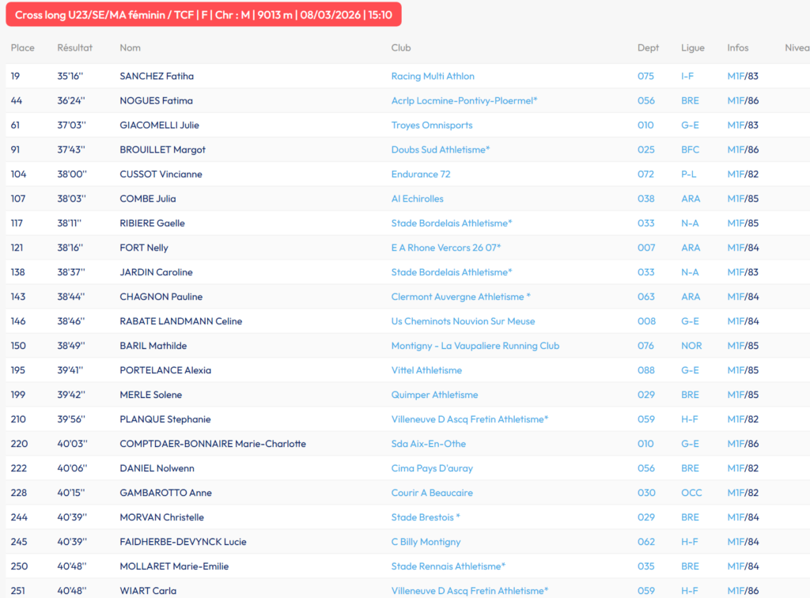Open department 075 link in Sanchez Fatiha's row

(x=646, y=77)
